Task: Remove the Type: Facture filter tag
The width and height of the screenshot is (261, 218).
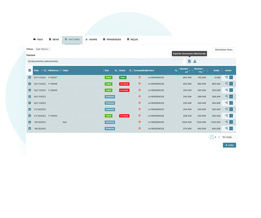Action: [x=49, y=49]
